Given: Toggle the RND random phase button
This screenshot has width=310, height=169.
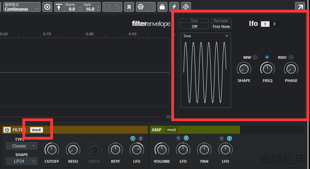Looking at the screenshot, I should (291, 57).
